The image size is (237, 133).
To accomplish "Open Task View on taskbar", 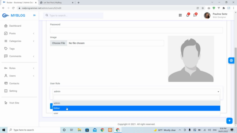I will (71, 130).
